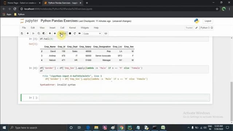Click the Emp_Name column header

coord(50,47)
